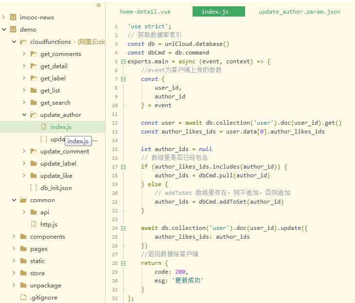
Task: Click the .gitignore file icon
Action: pyautogui.click(x=23, y=297)
